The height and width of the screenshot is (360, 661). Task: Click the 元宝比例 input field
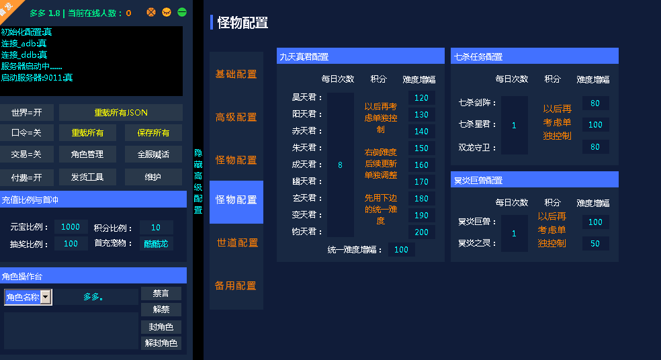tap(71, 227)
